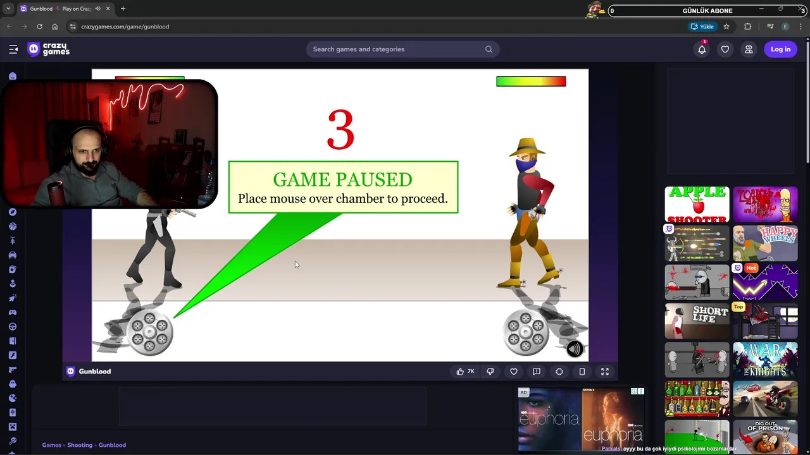This screenshot has height=455, width=810.
Task: Click the site information icon in address bar
Action: 73,27
